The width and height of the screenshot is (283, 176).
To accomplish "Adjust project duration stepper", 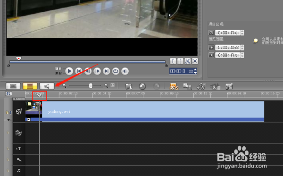I will (242, 33).
